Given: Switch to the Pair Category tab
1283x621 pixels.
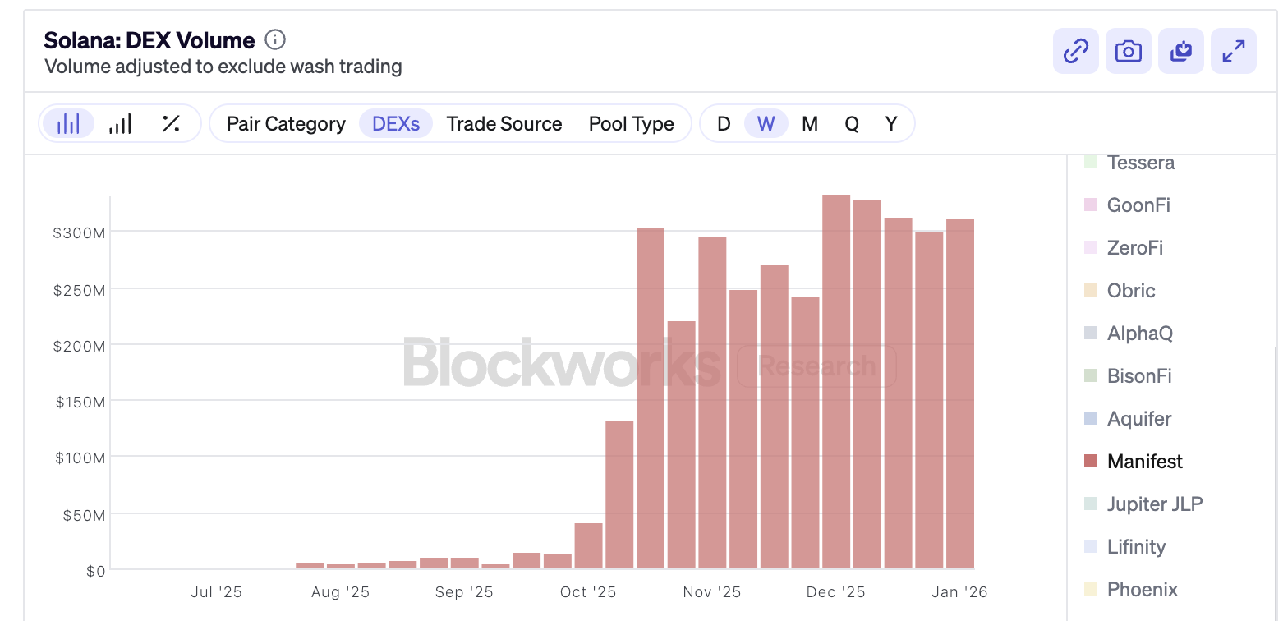Looking at the screenshot, I should coord(286,124).
